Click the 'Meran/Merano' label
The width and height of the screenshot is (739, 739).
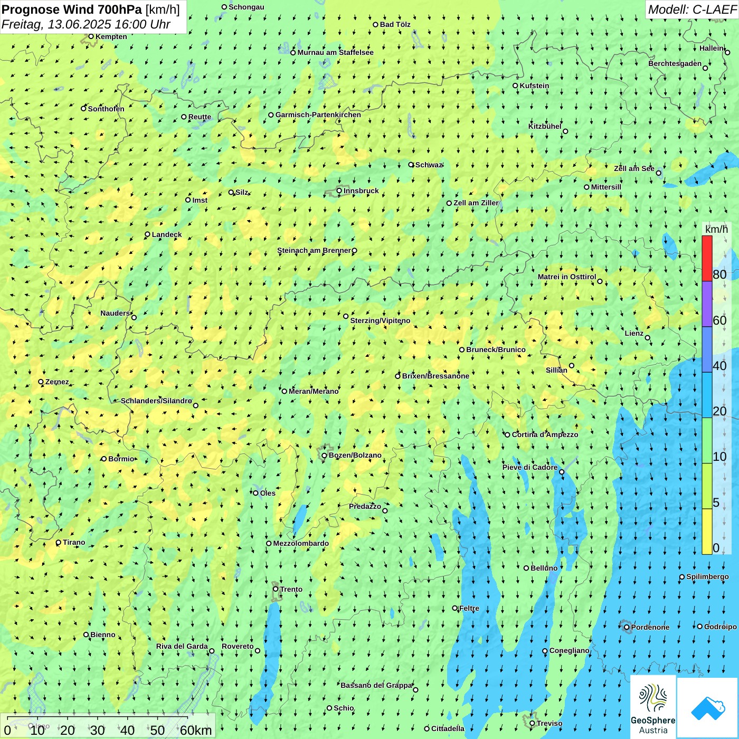tap(314, 391)
